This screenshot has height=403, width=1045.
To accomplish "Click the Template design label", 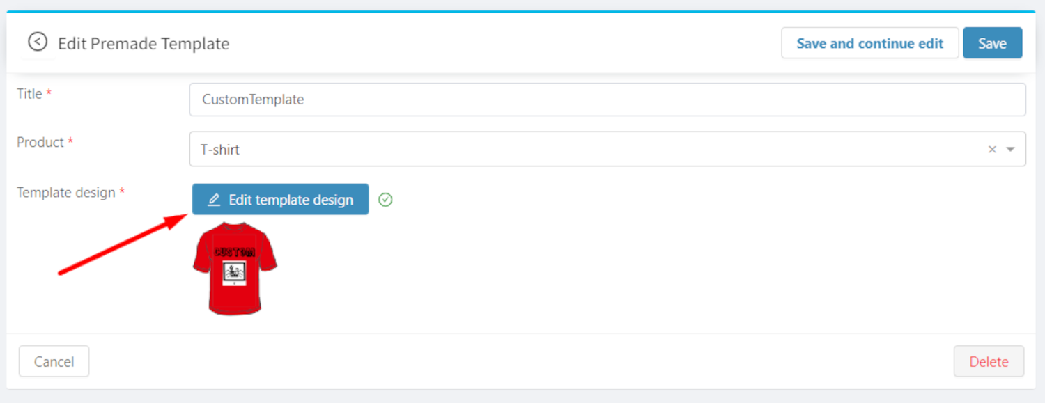I will 65,192.
